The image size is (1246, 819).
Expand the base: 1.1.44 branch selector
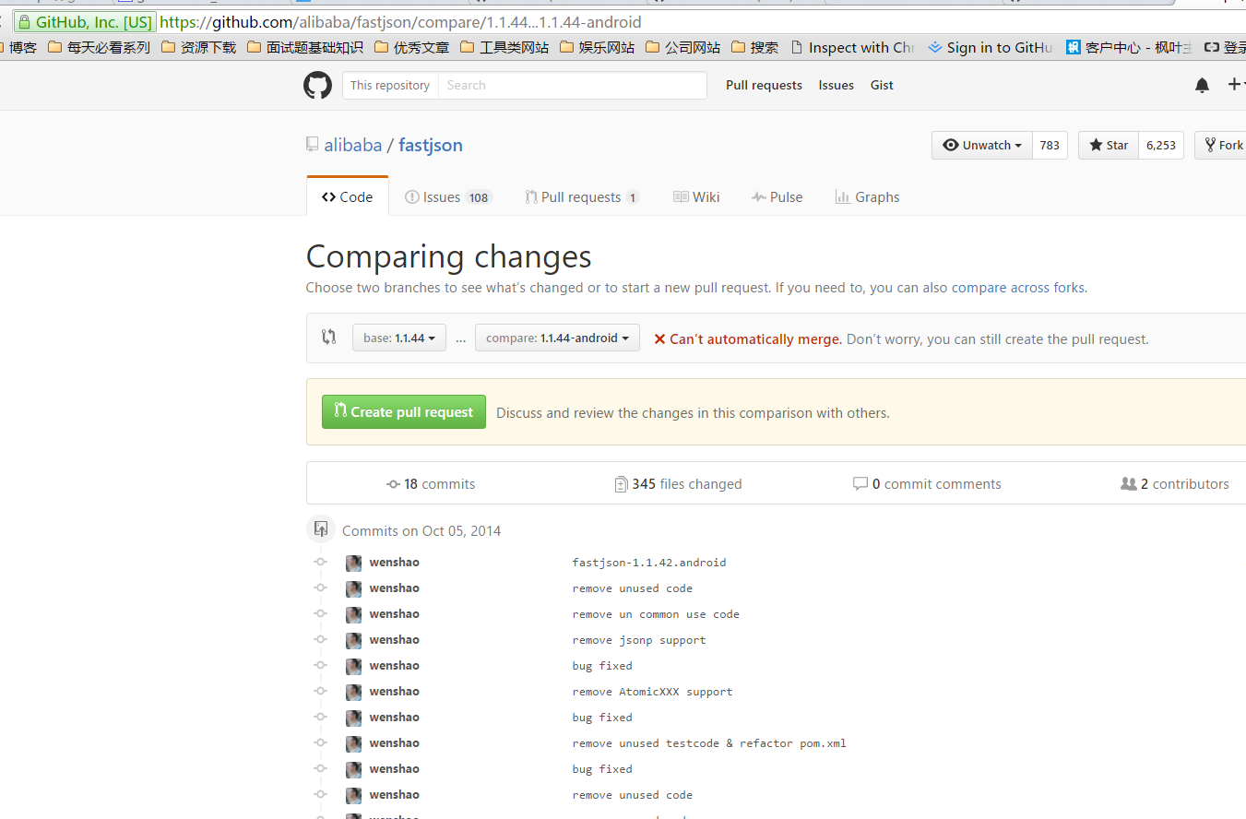tap(398, 338)
